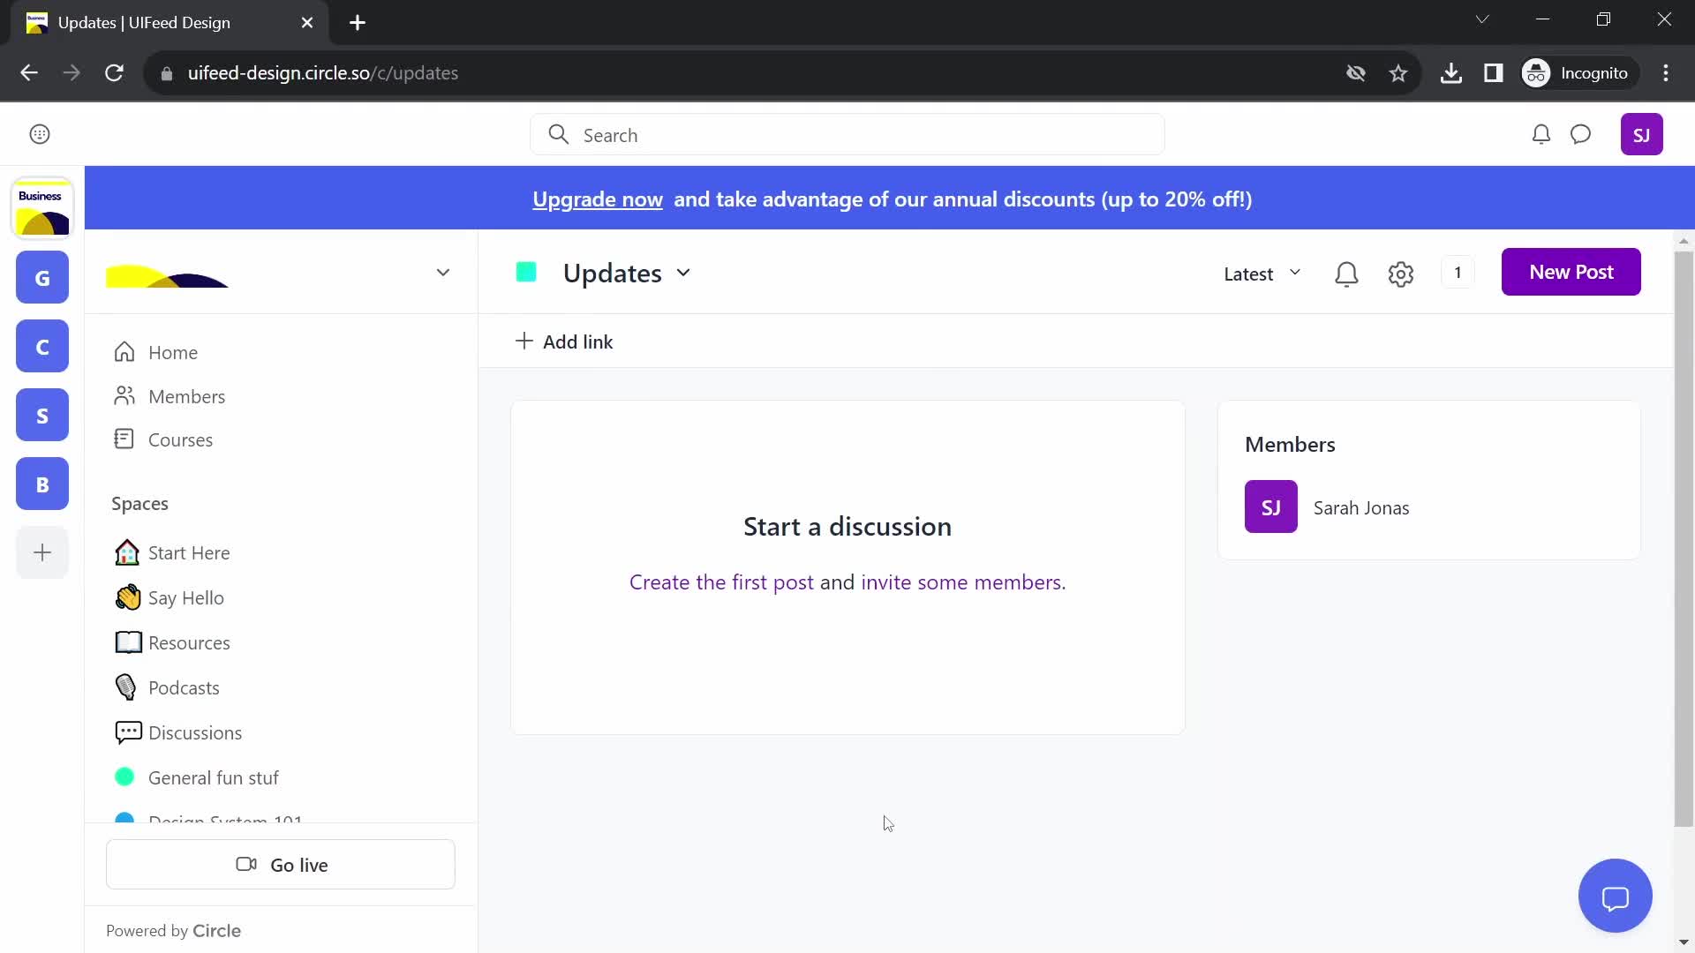
Task: Click the Members people icon
Action: (x=124, y=395)
